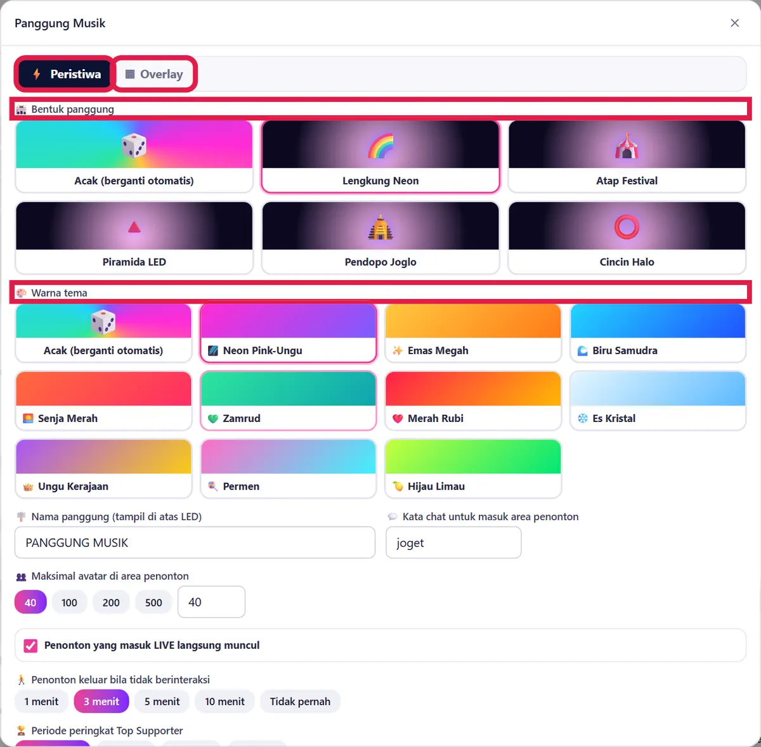Select the random dice theme color icon
The height and width of the screenshot is (747, 761).
103,322
